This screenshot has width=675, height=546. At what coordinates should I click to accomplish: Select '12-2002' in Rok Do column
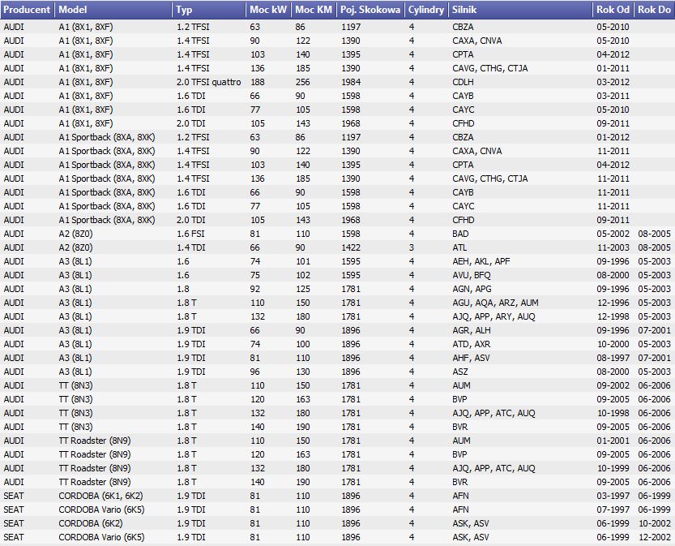click(x=655, y=537)
